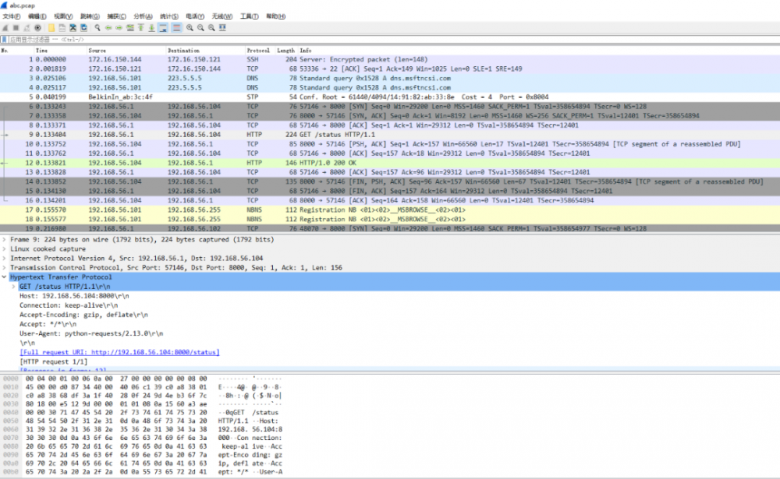Open the 视图(V) menu
The width and height of the screenshot is (780, 479).
point(63,16)
